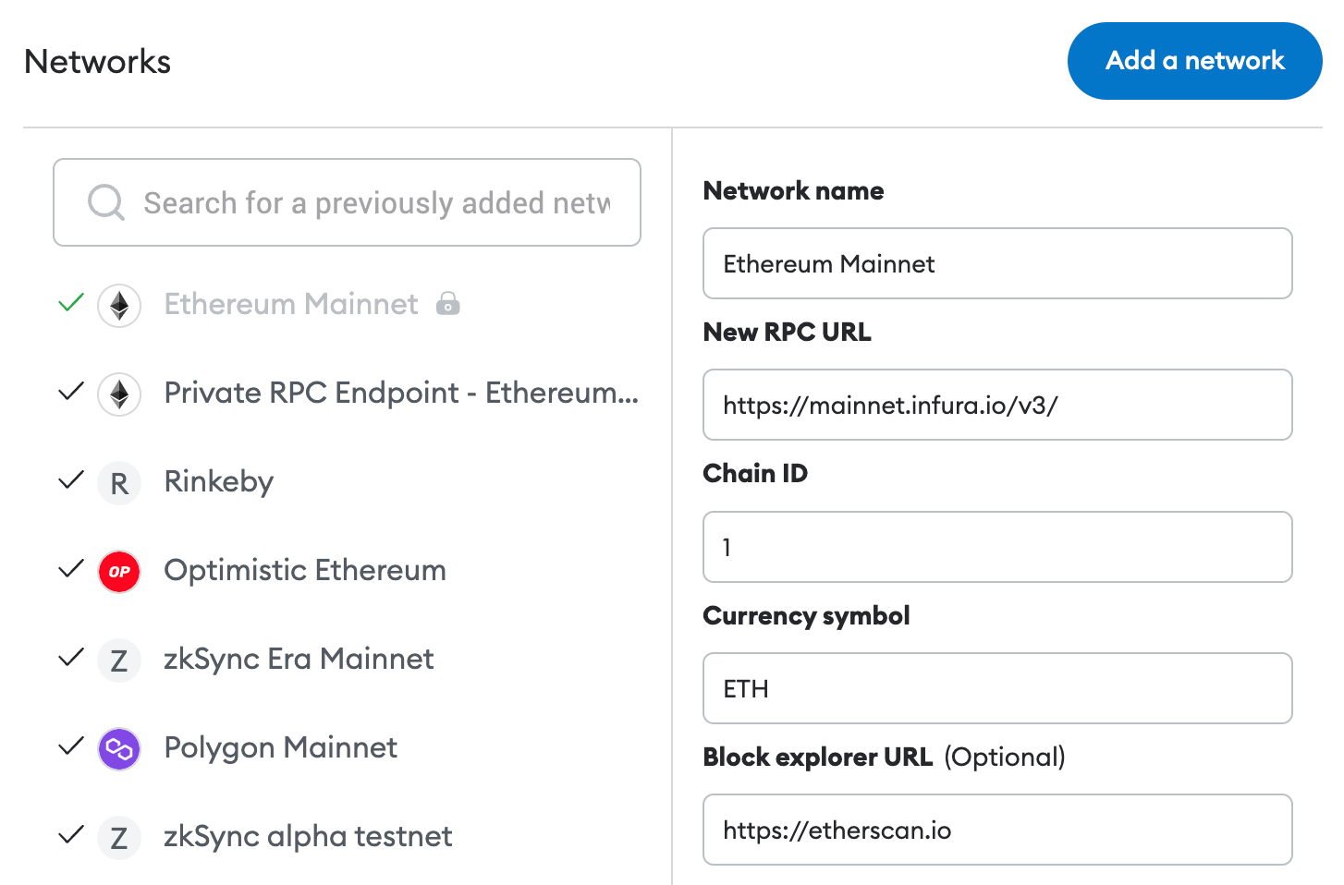This screenshot has width=1344, height=885.
Task: Click the checkmark beside zkSync Era Mainnet
Action: coord(71,657)
